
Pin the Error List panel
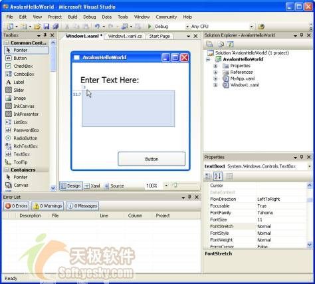click(189, 197)
